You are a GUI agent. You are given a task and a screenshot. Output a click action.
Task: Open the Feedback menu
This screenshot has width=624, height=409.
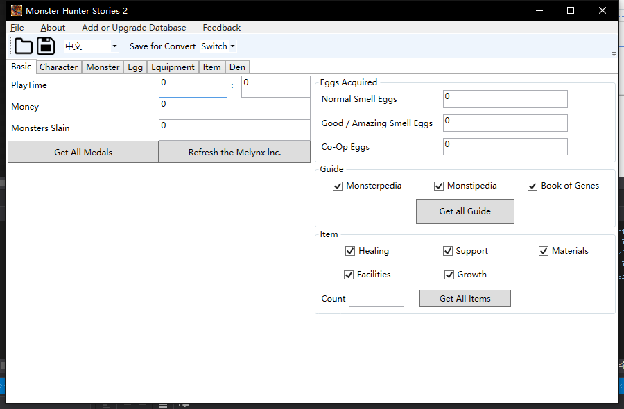coord(222,28)
